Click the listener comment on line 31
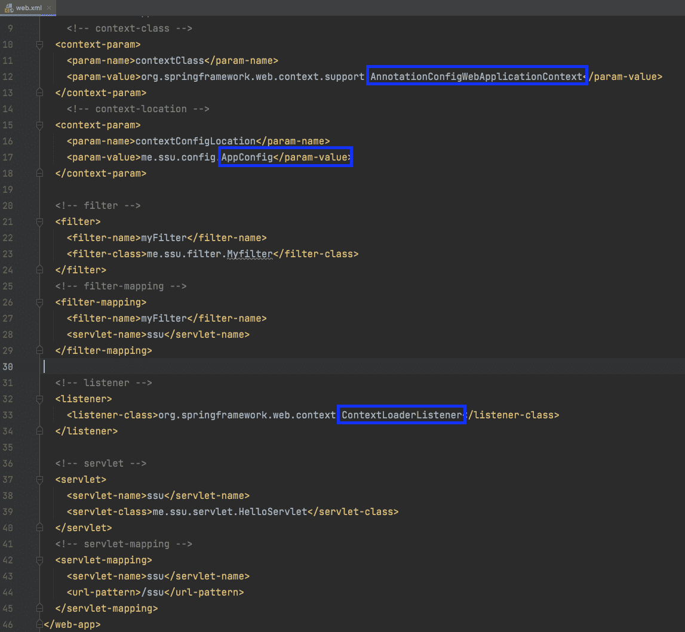The image size is (685, 632). coord(103,383)
